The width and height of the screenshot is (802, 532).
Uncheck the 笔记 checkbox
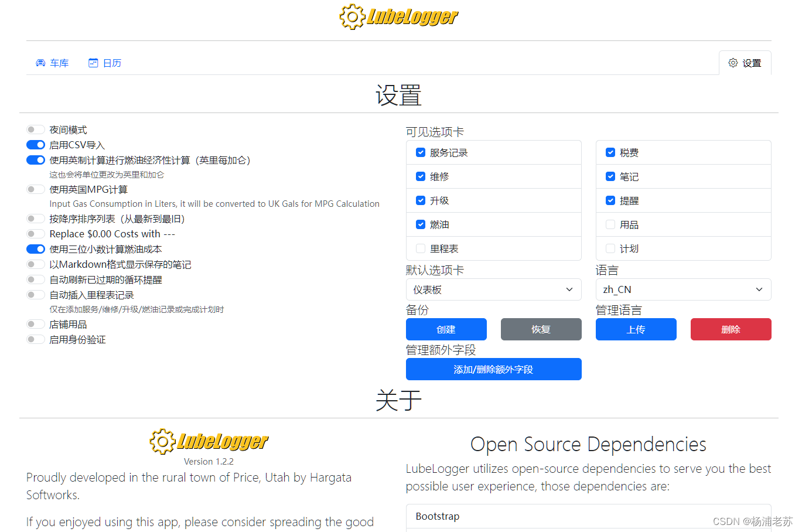click(610, 176)
